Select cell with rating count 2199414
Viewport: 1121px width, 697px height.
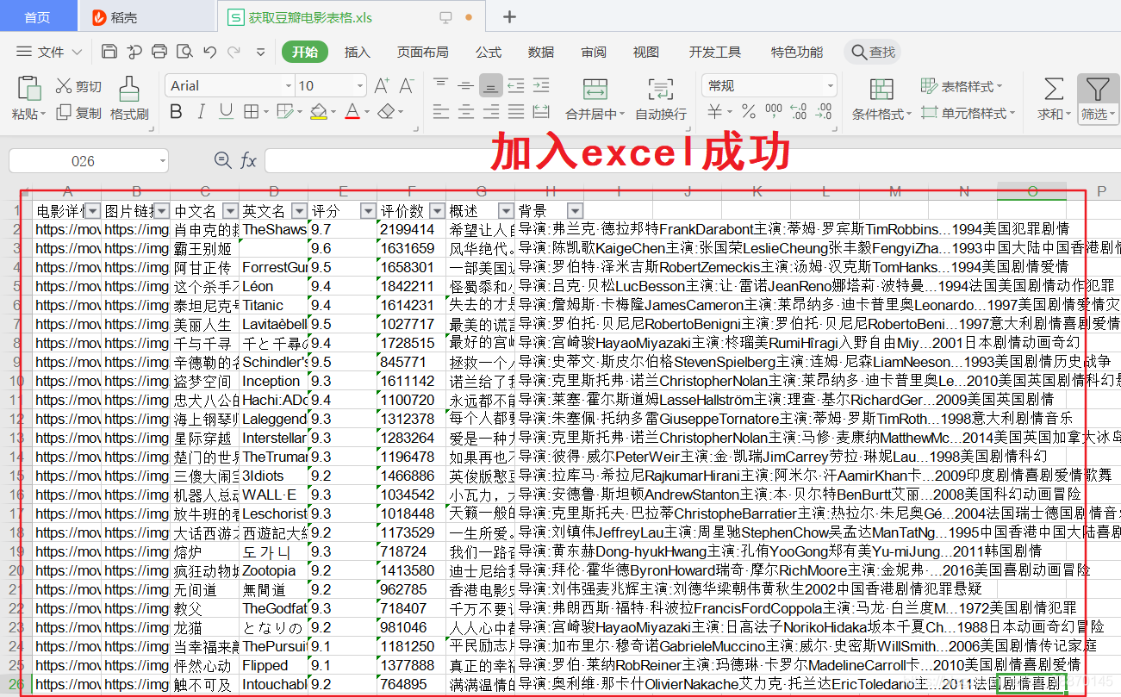412,229
